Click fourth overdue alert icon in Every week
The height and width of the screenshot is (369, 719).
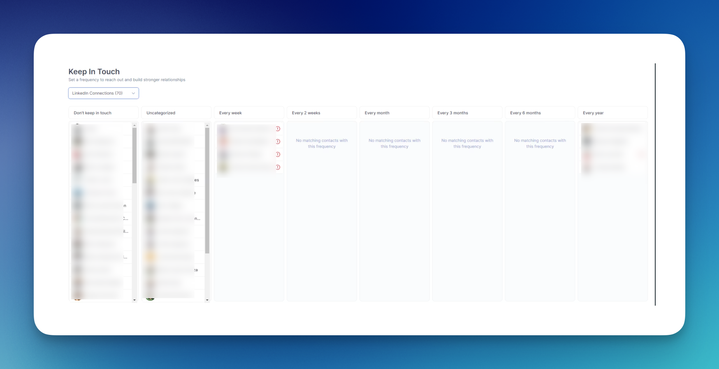278,167
